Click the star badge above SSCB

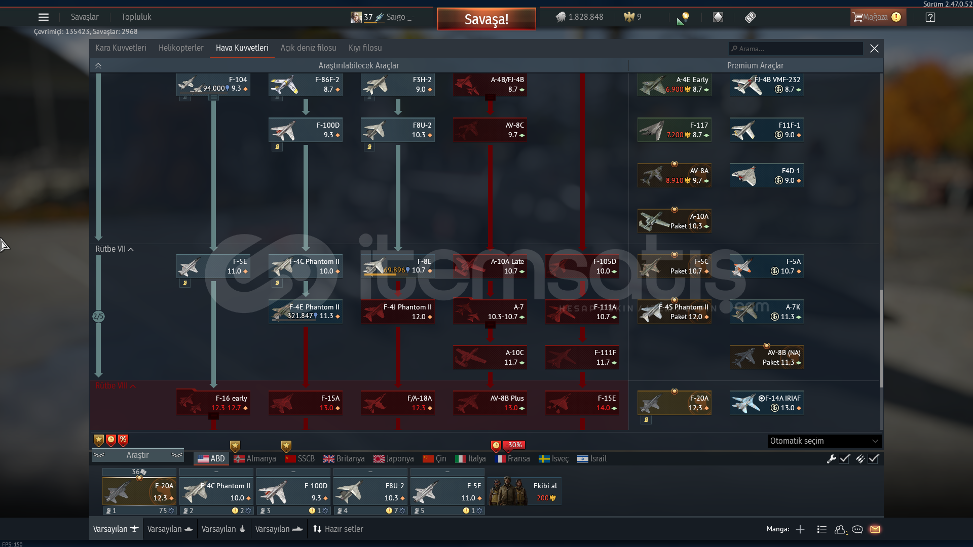coord(286,446)
